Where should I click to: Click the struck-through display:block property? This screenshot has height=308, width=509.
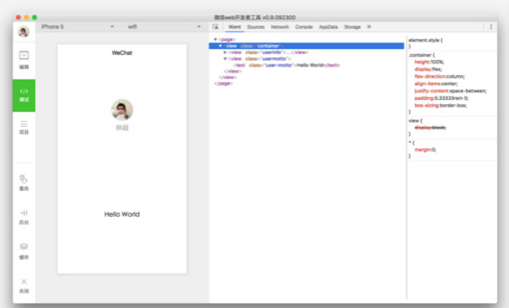(430, 128)
